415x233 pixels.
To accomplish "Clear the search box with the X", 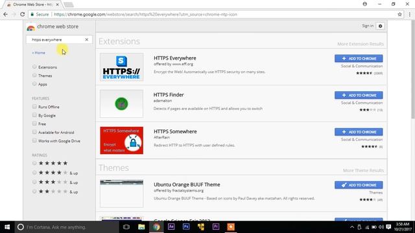I will 86,39.
